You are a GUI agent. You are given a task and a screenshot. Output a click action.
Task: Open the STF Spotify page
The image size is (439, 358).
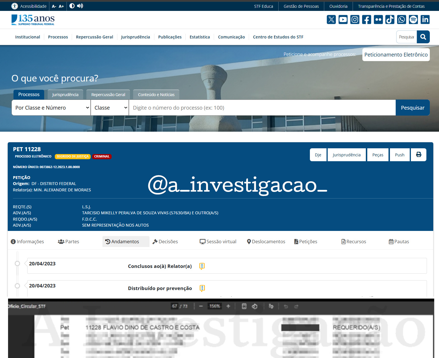(413, 20)
